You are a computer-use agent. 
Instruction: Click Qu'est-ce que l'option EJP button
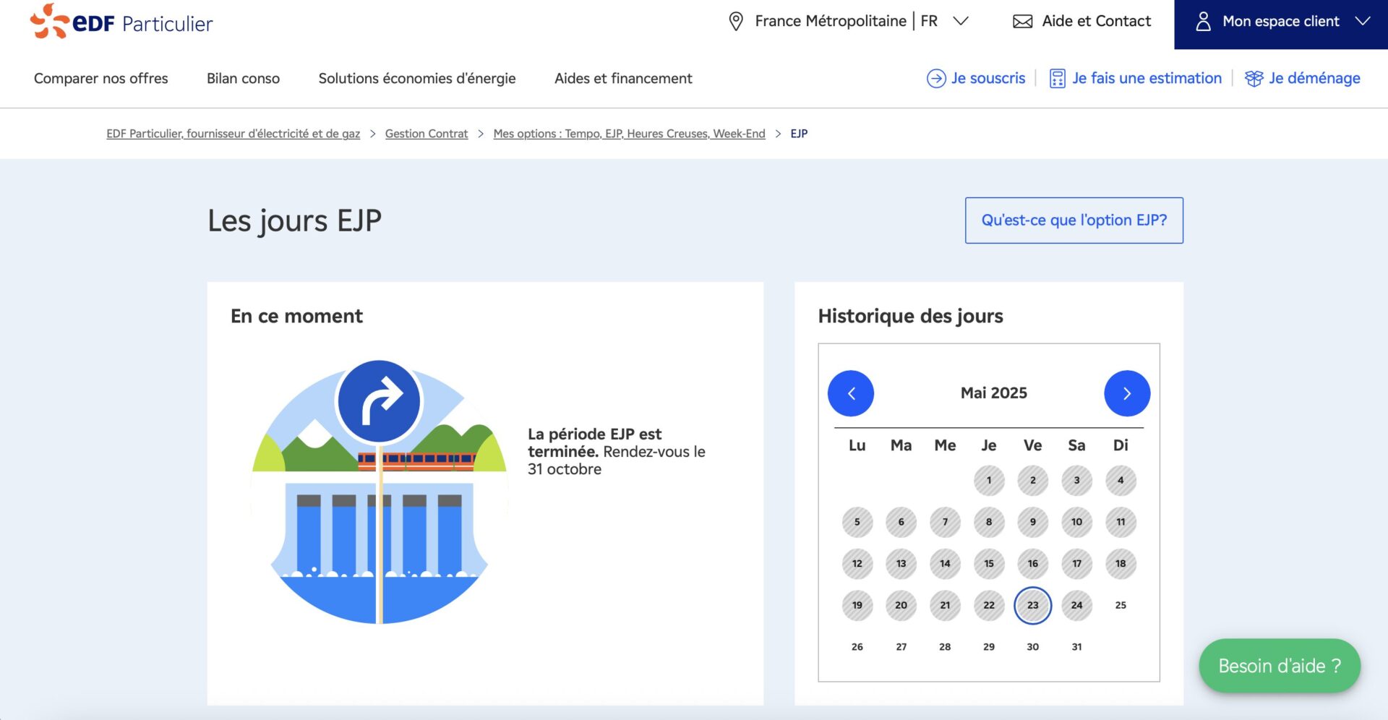coord(1074,220)
